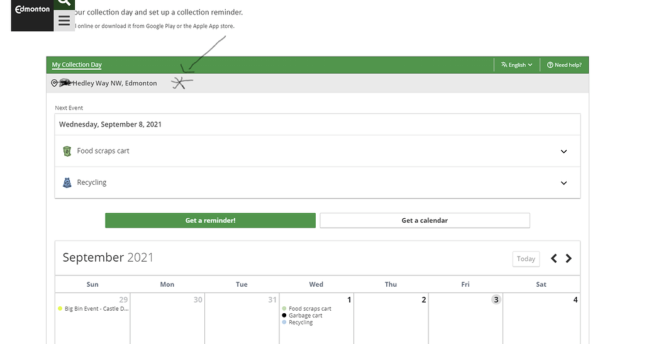The image size is (651, 344).
Task: Click the Edmonton logo
Action: pyautogui.click(x=32, y=9)
